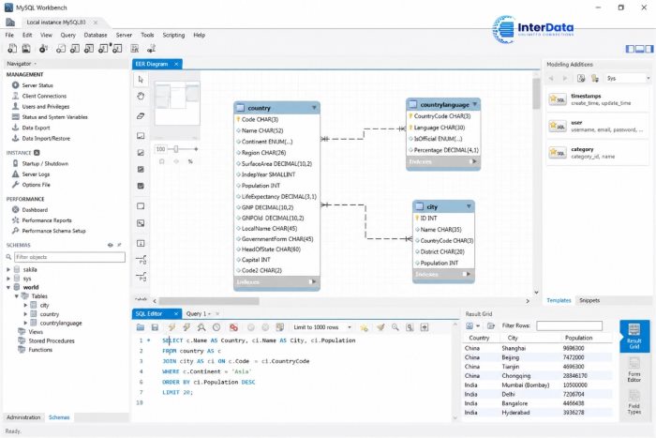656x438 pixels.
Task: Switch to the Administration tab
Action: click(23, 417)
